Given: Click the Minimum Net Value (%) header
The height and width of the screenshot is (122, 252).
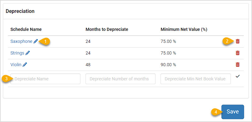Looking at the screenshot, I should (184, 29).
